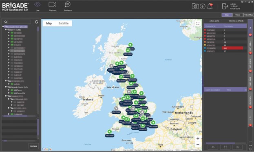Click the Address button
254x152 pixels.
(33, 146)
